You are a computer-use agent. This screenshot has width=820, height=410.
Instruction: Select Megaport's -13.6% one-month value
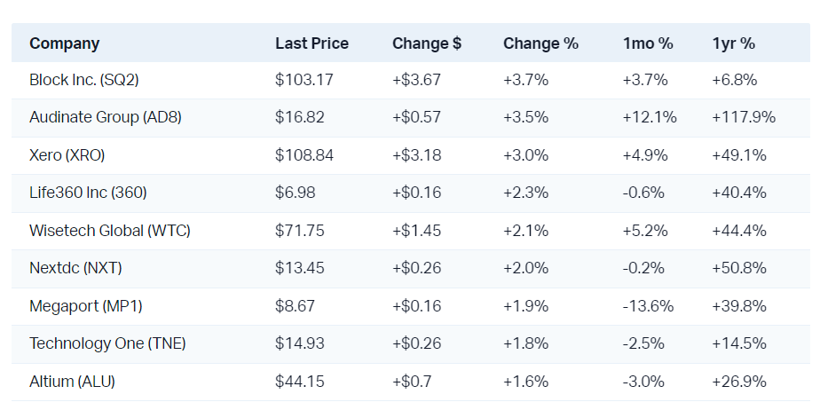(x=649, y=306)
